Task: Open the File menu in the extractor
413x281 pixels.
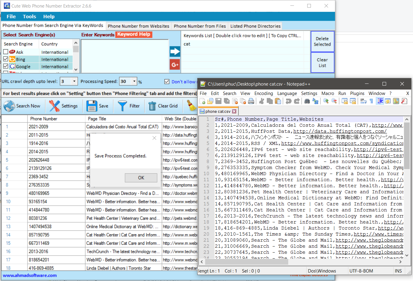Action: 11,16
